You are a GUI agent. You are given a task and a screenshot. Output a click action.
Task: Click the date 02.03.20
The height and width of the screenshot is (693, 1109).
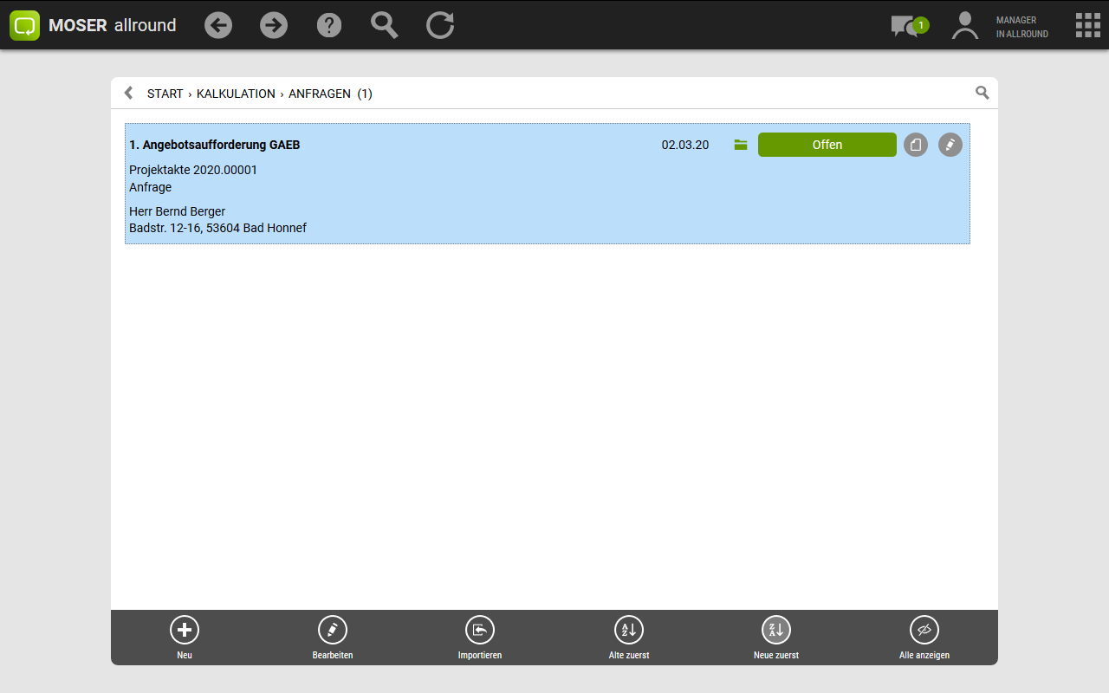pyautogui.click(x=685, y=145)
